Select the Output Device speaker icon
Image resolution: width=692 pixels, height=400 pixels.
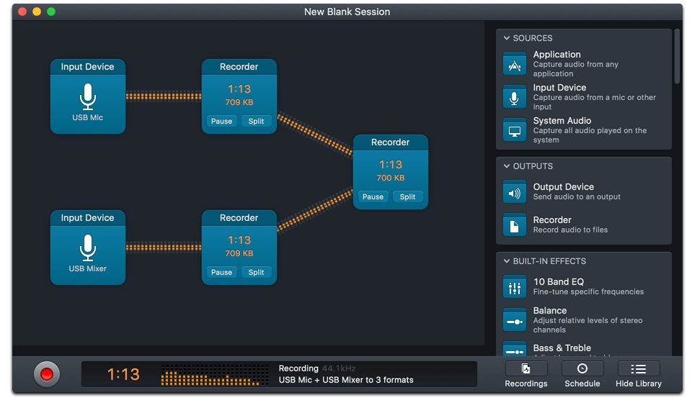pyautogui.click(x=514, y=192)
